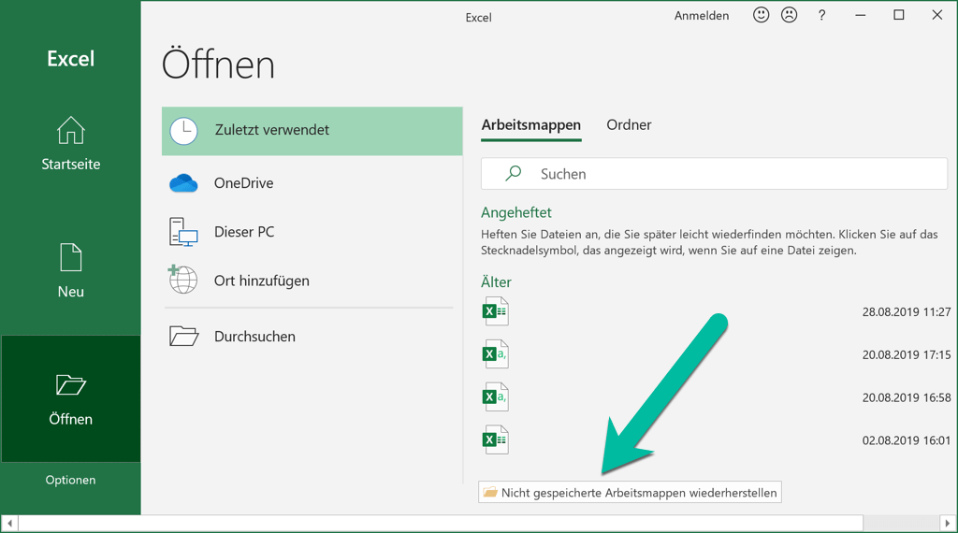Click the horizontal scrollbar left arrow
This screenshot has width=958, height=533.
click(9, 524)
